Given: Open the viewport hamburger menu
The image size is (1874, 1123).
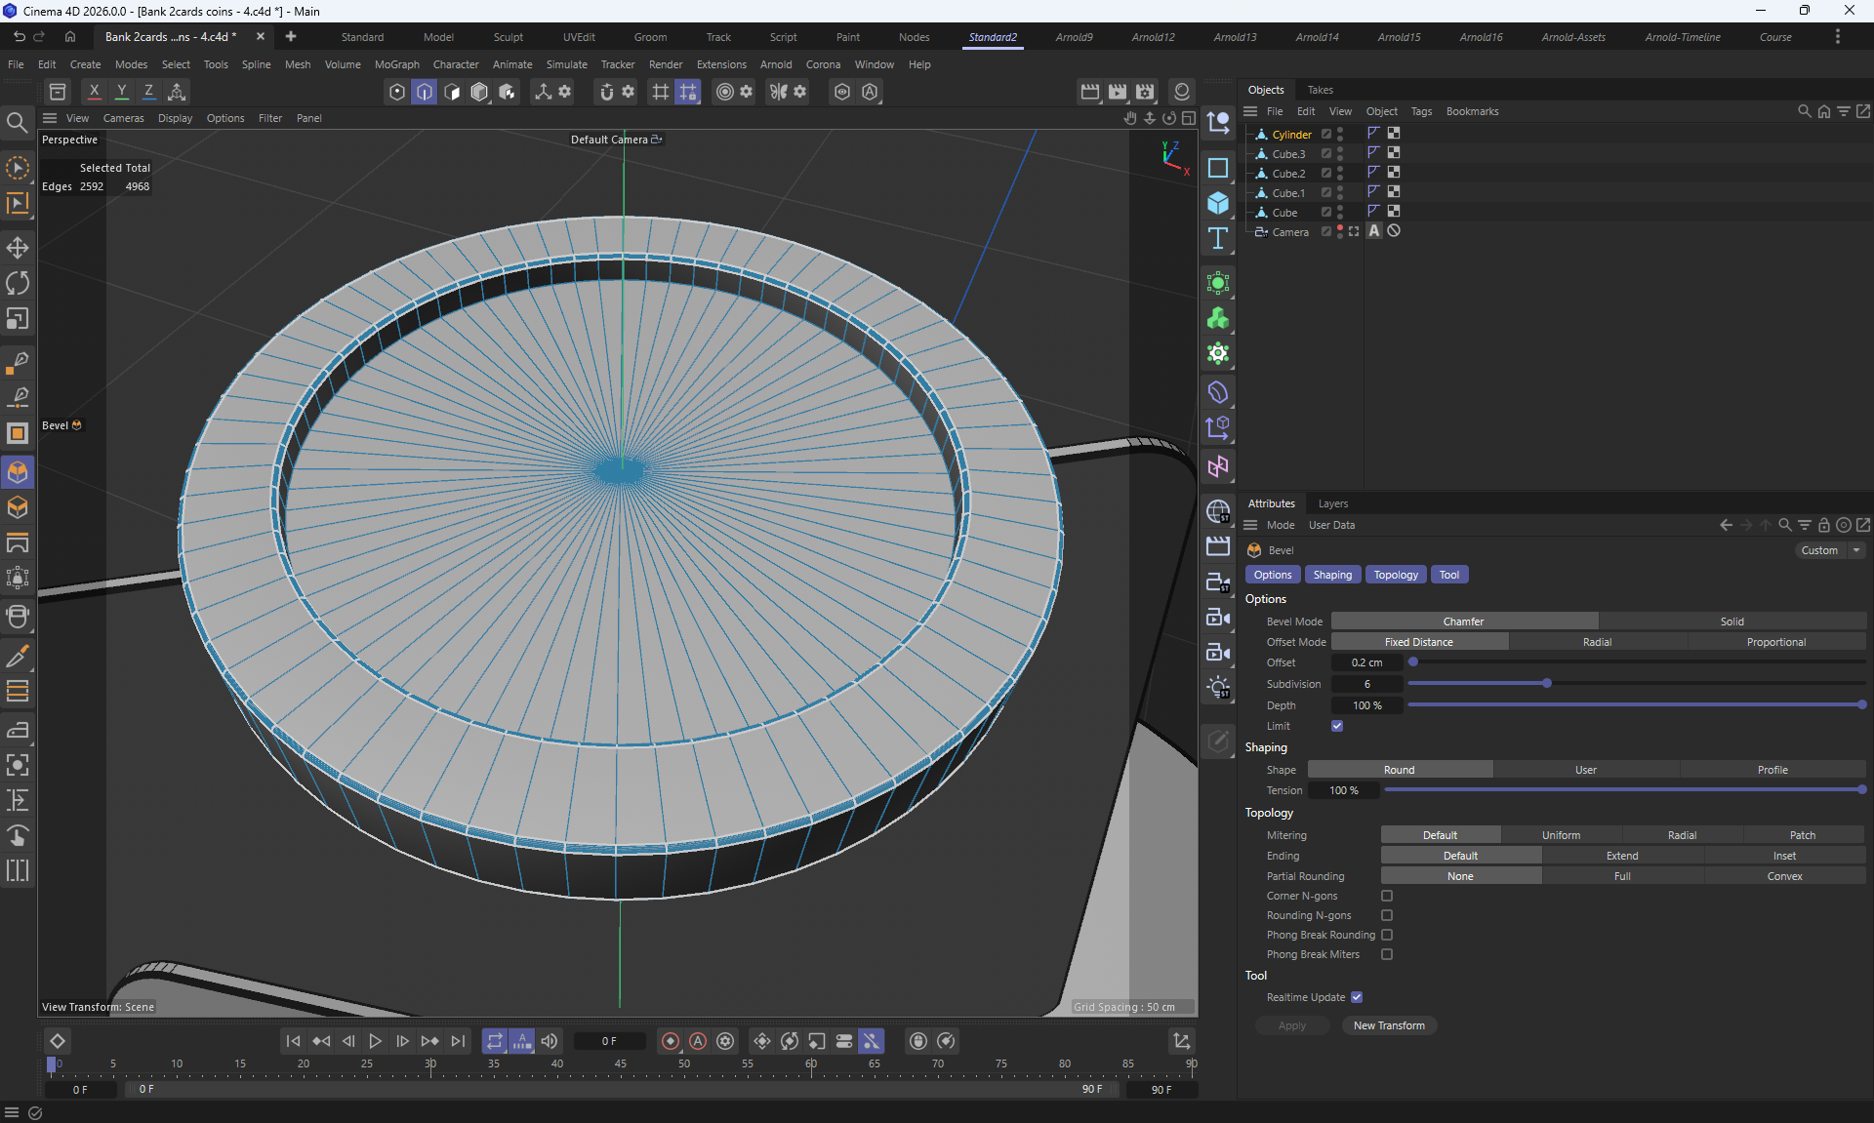Looking at the screenshot, I should point(50,118).
